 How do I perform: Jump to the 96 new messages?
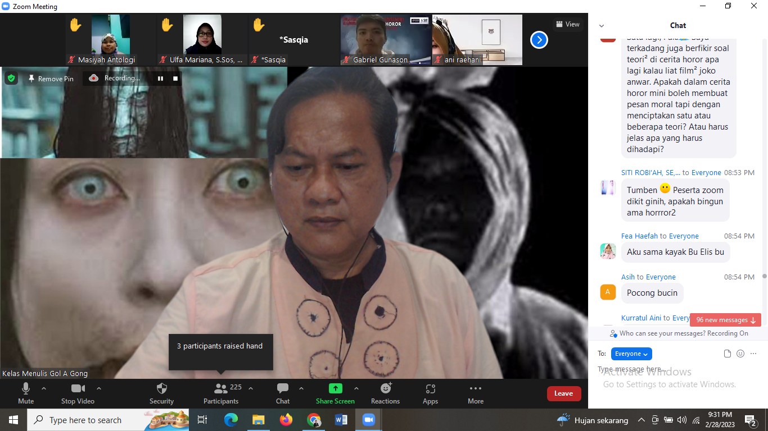(x=725, y=320)
